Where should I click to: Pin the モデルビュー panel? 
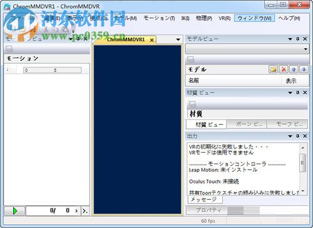(298, 39)
